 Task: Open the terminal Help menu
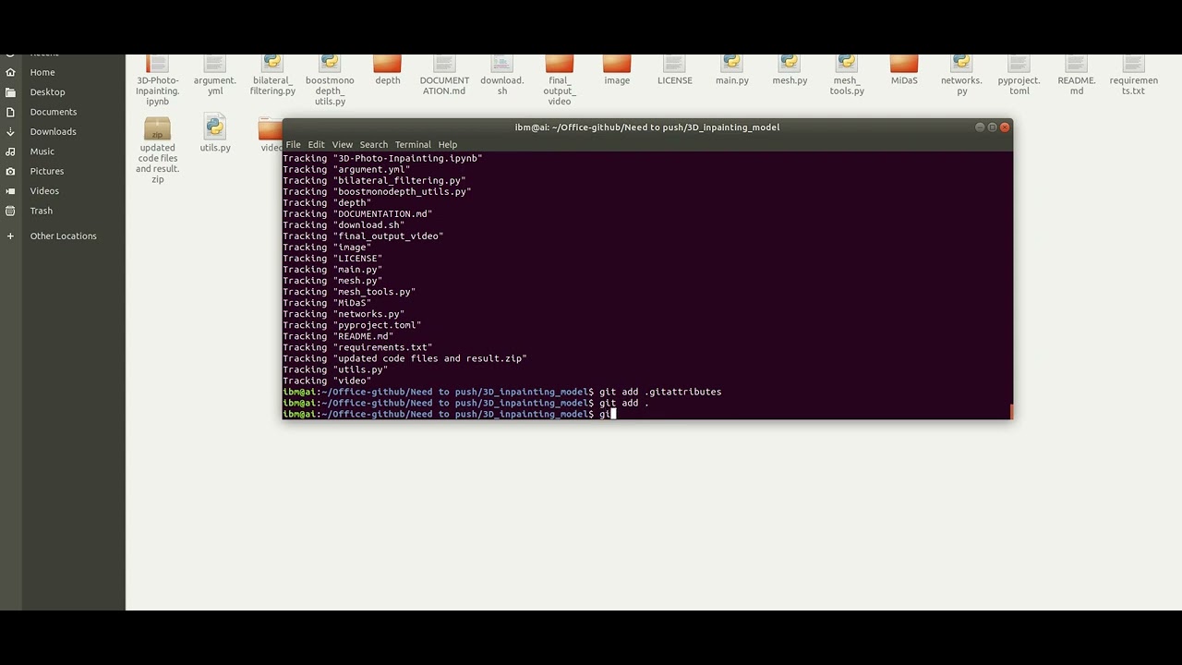click(448, 145)
